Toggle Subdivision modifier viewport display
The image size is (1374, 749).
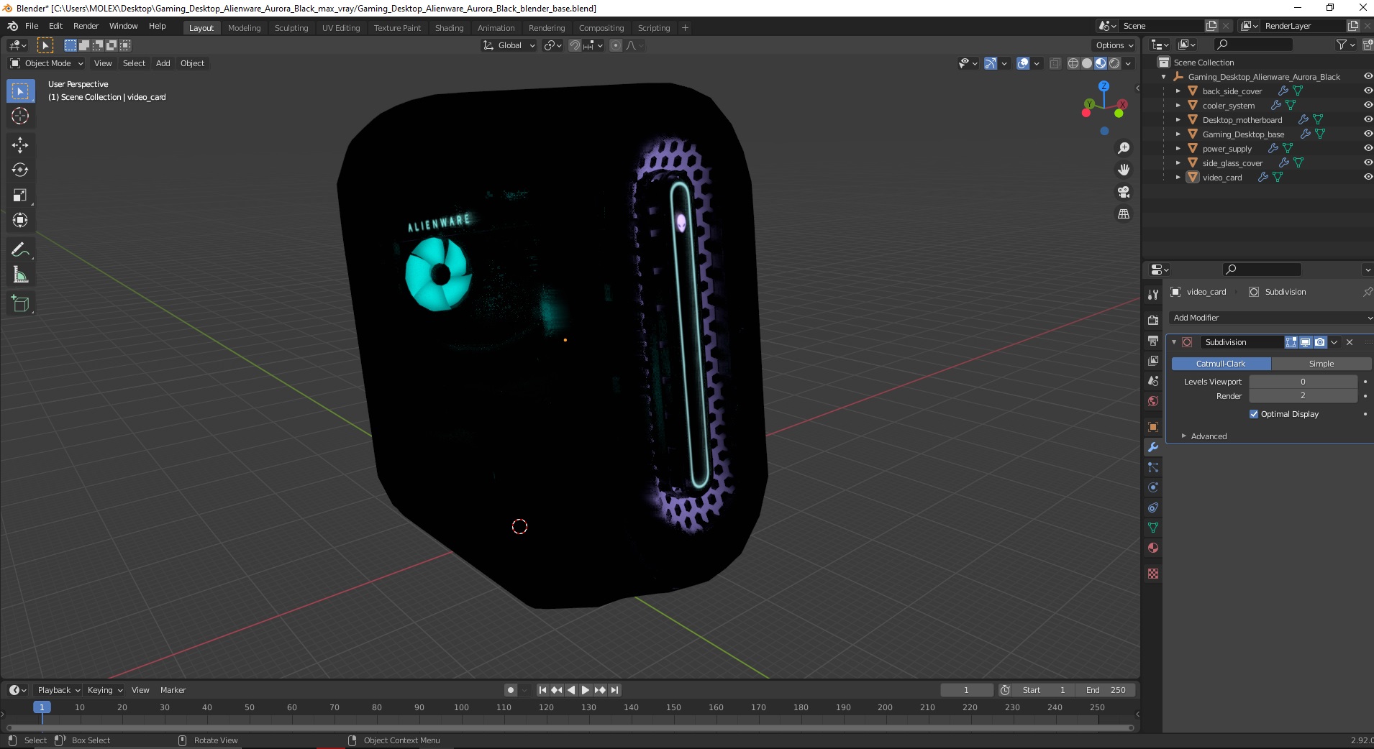point(1305,342)
